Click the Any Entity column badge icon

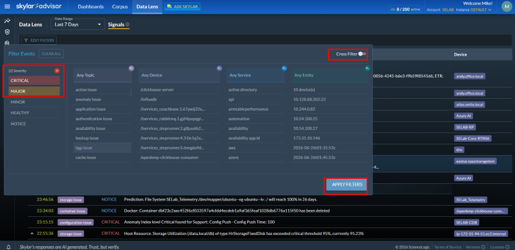click(x=367, y=68)
